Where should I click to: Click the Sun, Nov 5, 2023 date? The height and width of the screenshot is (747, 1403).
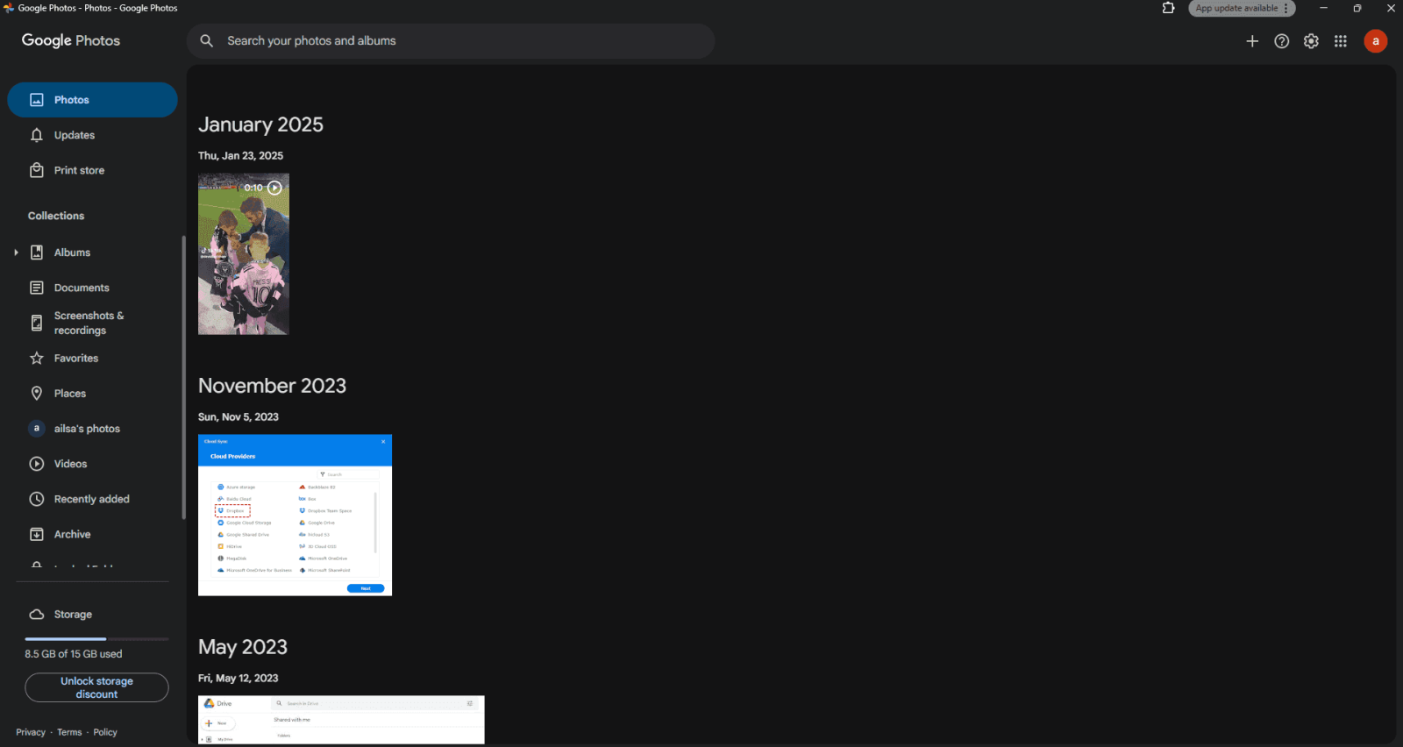click(239, 417)
